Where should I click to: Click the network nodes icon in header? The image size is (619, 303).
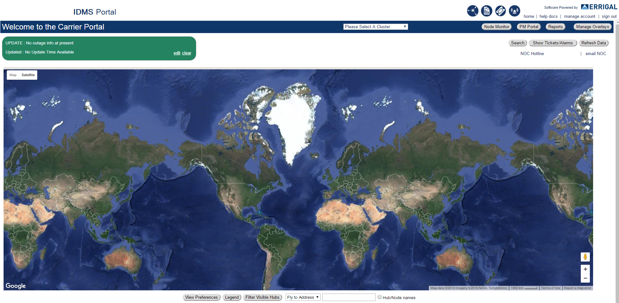click(473, 11)
